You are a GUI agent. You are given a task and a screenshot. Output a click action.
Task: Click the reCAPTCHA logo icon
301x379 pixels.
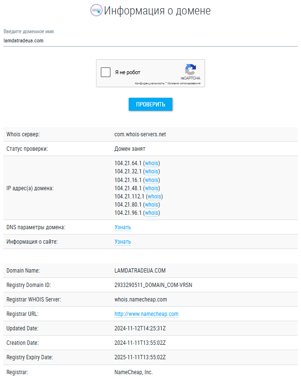191,70
